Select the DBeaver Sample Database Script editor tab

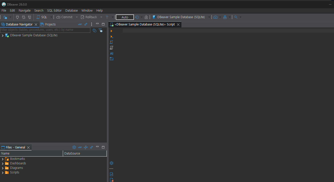(145, 24)
